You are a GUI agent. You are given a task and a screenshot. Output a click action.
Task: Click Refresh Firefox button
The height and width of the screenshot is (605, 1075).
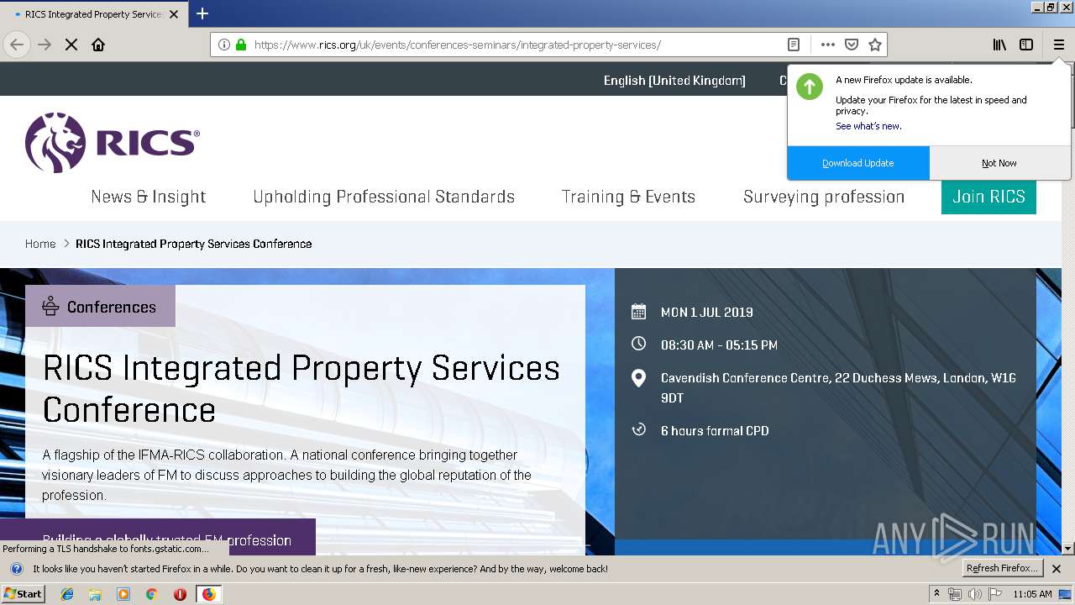coord(1002,568)
